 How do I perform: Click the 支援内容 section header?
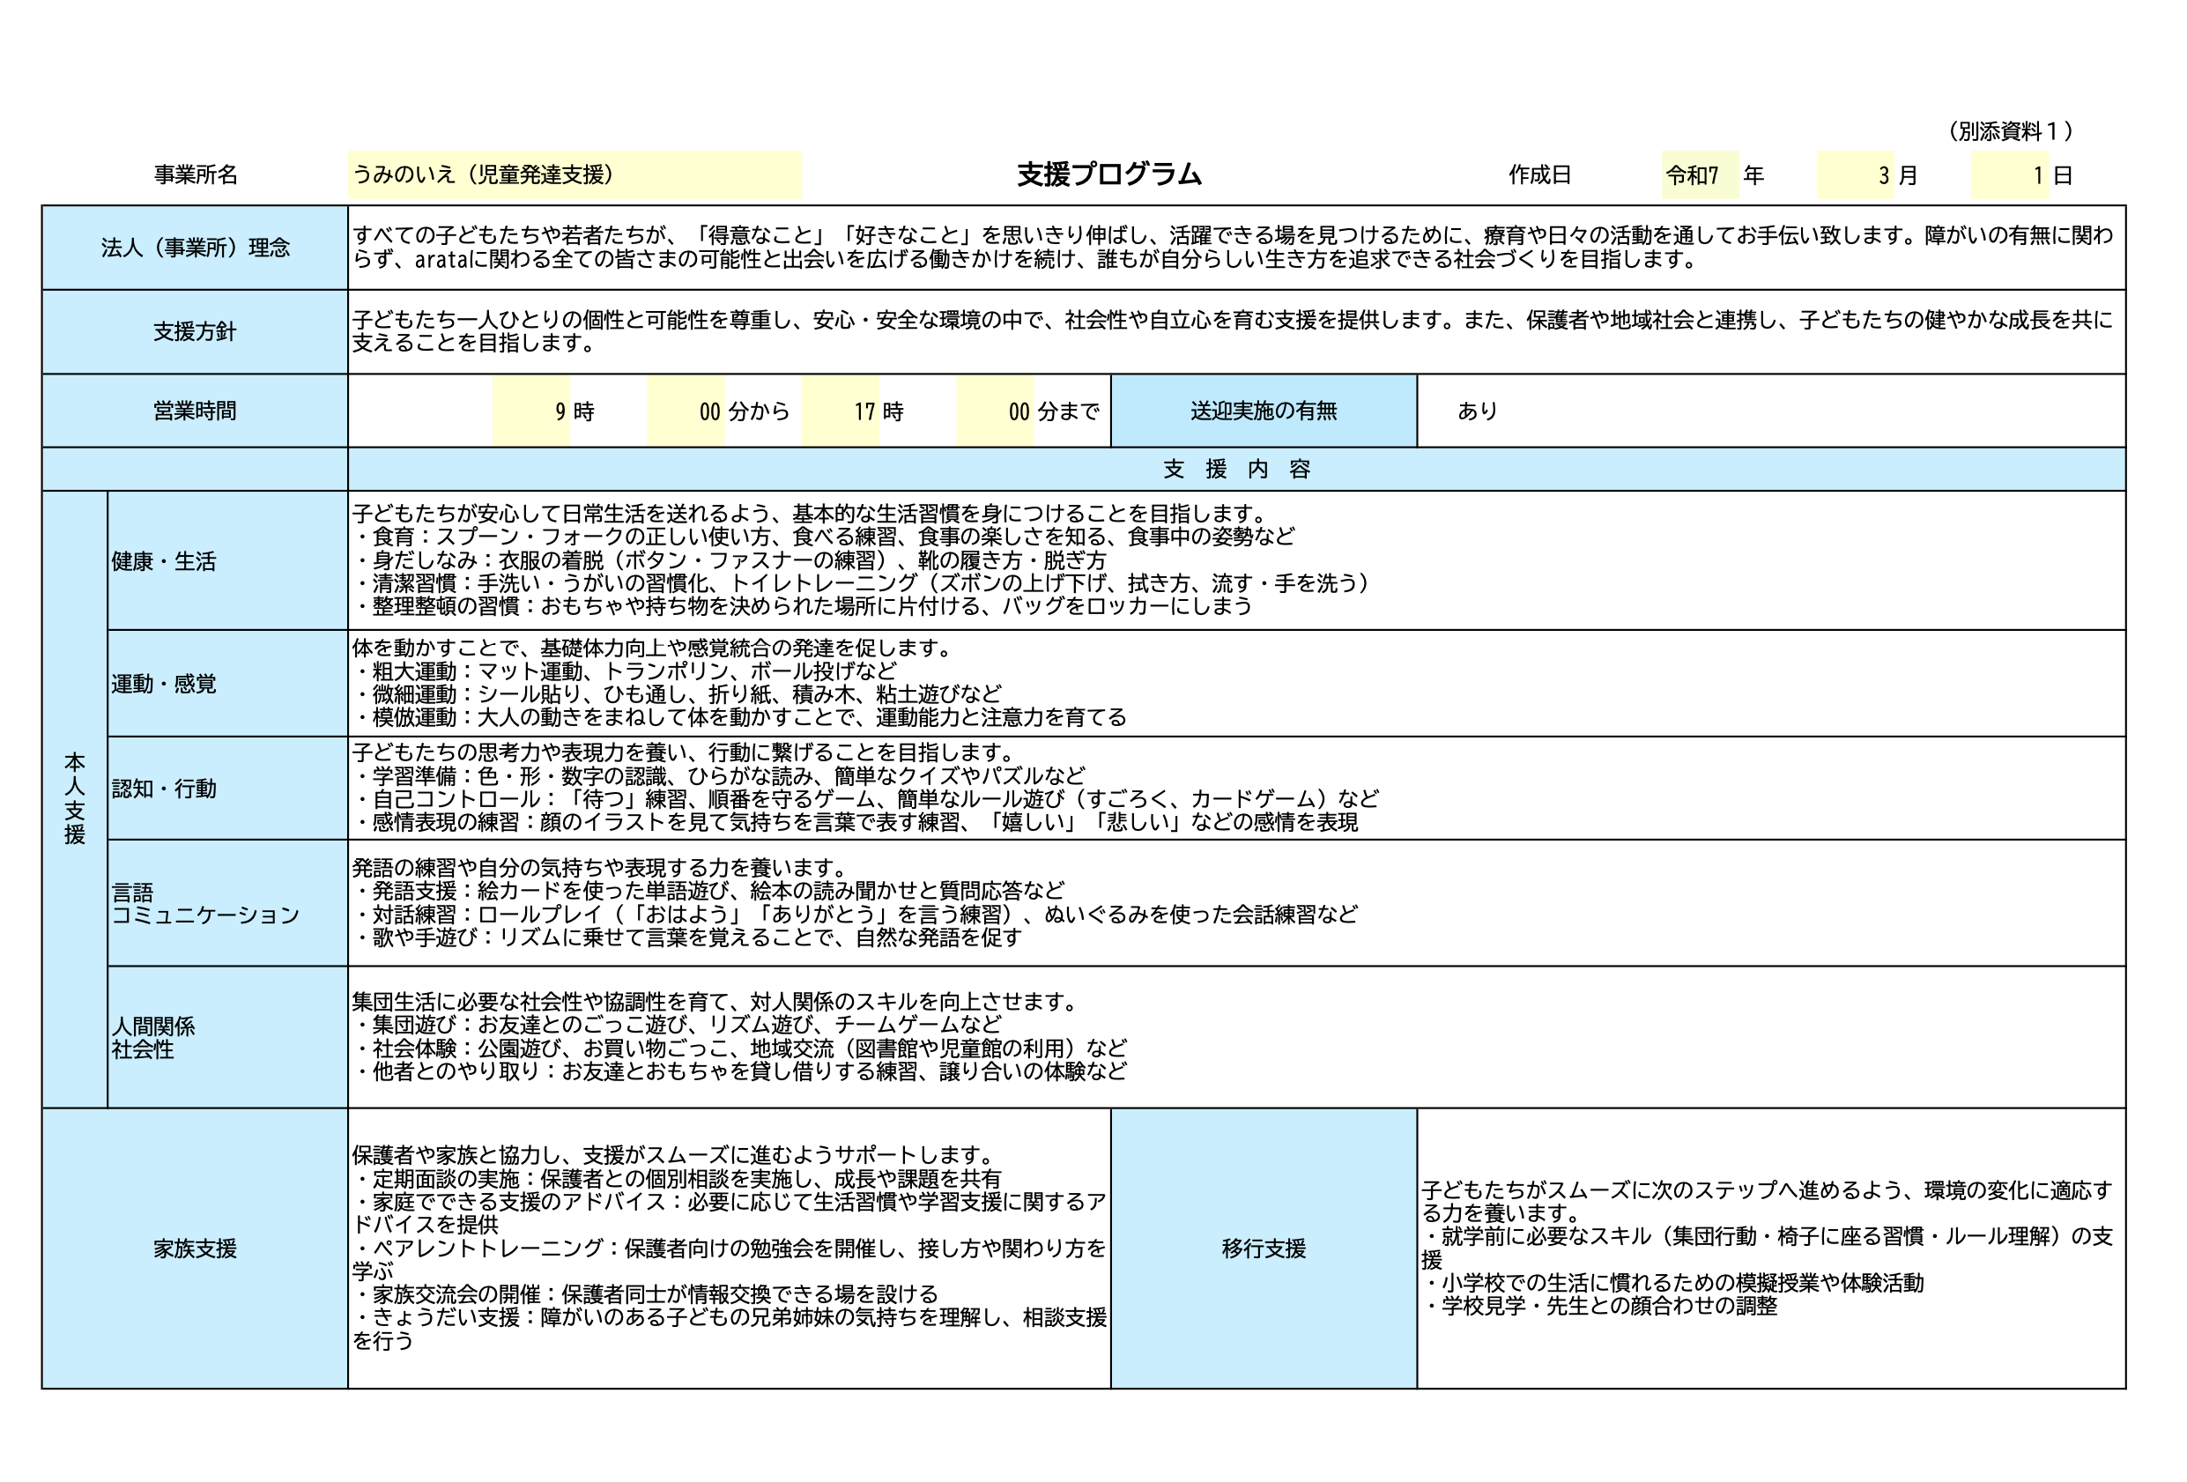coord(1235,470)
